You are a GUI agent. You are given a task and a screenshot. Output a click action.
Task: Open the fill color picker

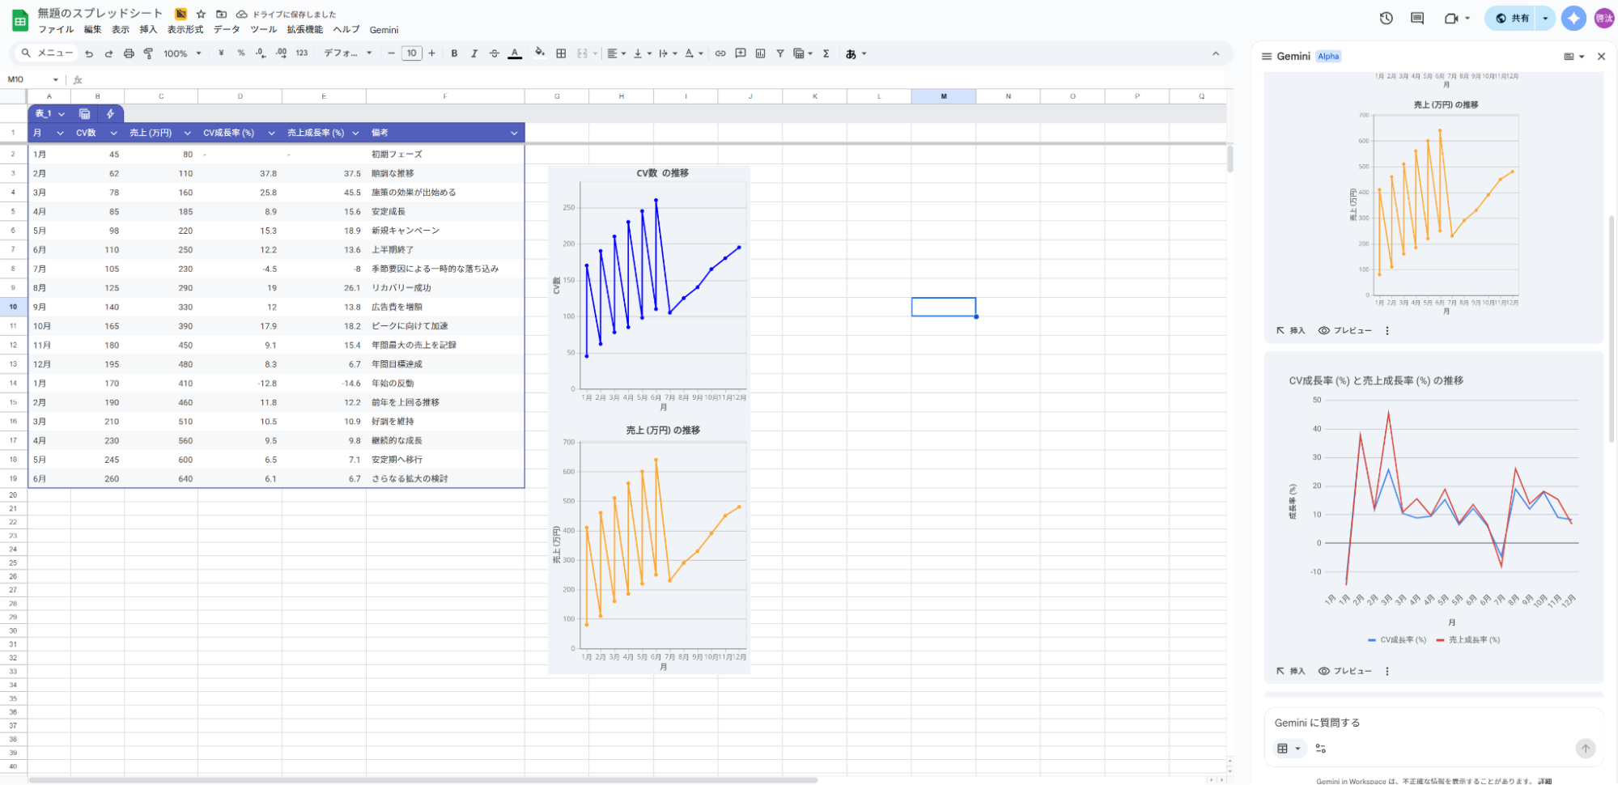(x=539, y=53)
